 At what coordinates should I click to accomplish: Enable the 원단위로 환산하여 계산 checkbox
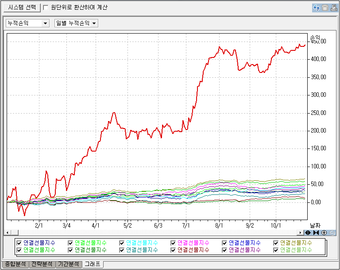click(46, 8)
